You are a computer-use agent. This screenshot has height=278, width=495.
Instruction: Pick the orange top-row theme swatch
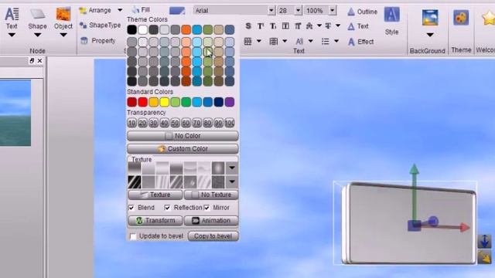tap(186, 29)
